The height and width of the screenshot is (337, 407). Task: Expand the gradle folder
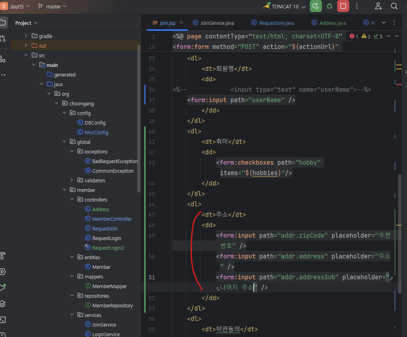[x=26, y=36]
